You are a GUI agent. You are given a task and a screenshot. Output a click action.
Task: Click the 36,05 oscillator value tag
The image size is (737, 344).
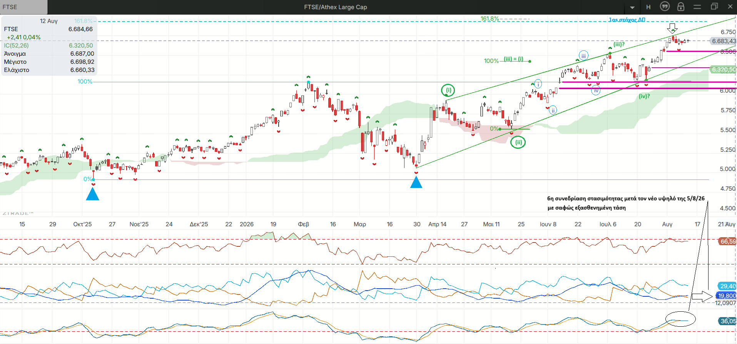click(727, 321)
